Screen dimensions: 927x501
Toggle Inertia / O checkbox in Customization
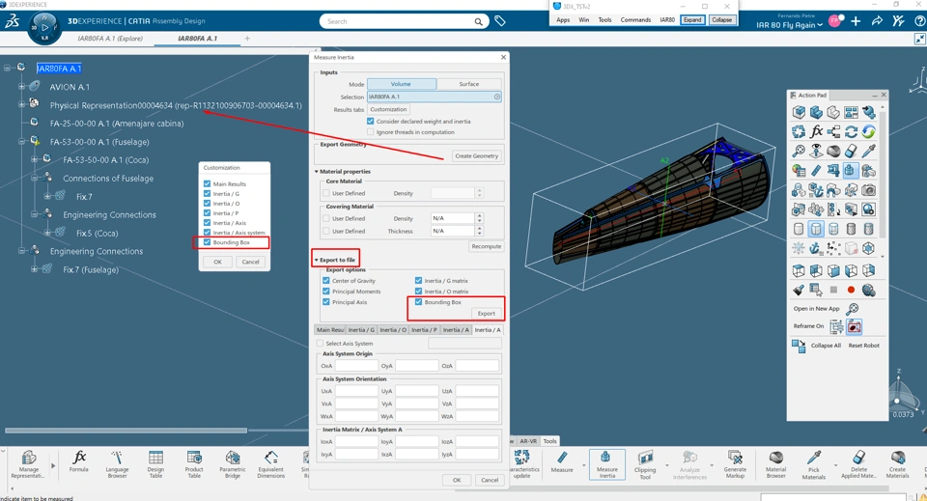(x=207, y=204)
